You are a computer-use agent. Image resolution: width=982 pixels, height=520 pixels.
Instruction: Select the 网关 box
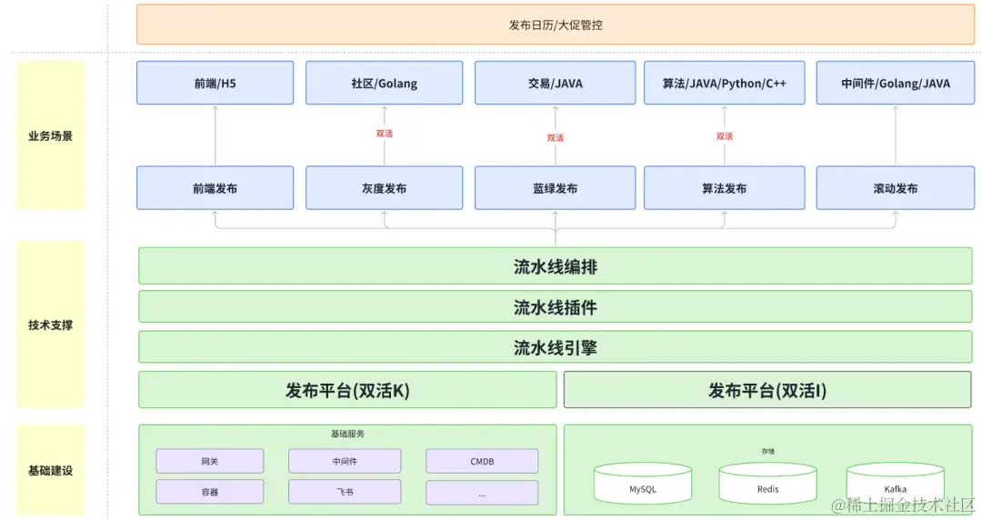(210, 461)
